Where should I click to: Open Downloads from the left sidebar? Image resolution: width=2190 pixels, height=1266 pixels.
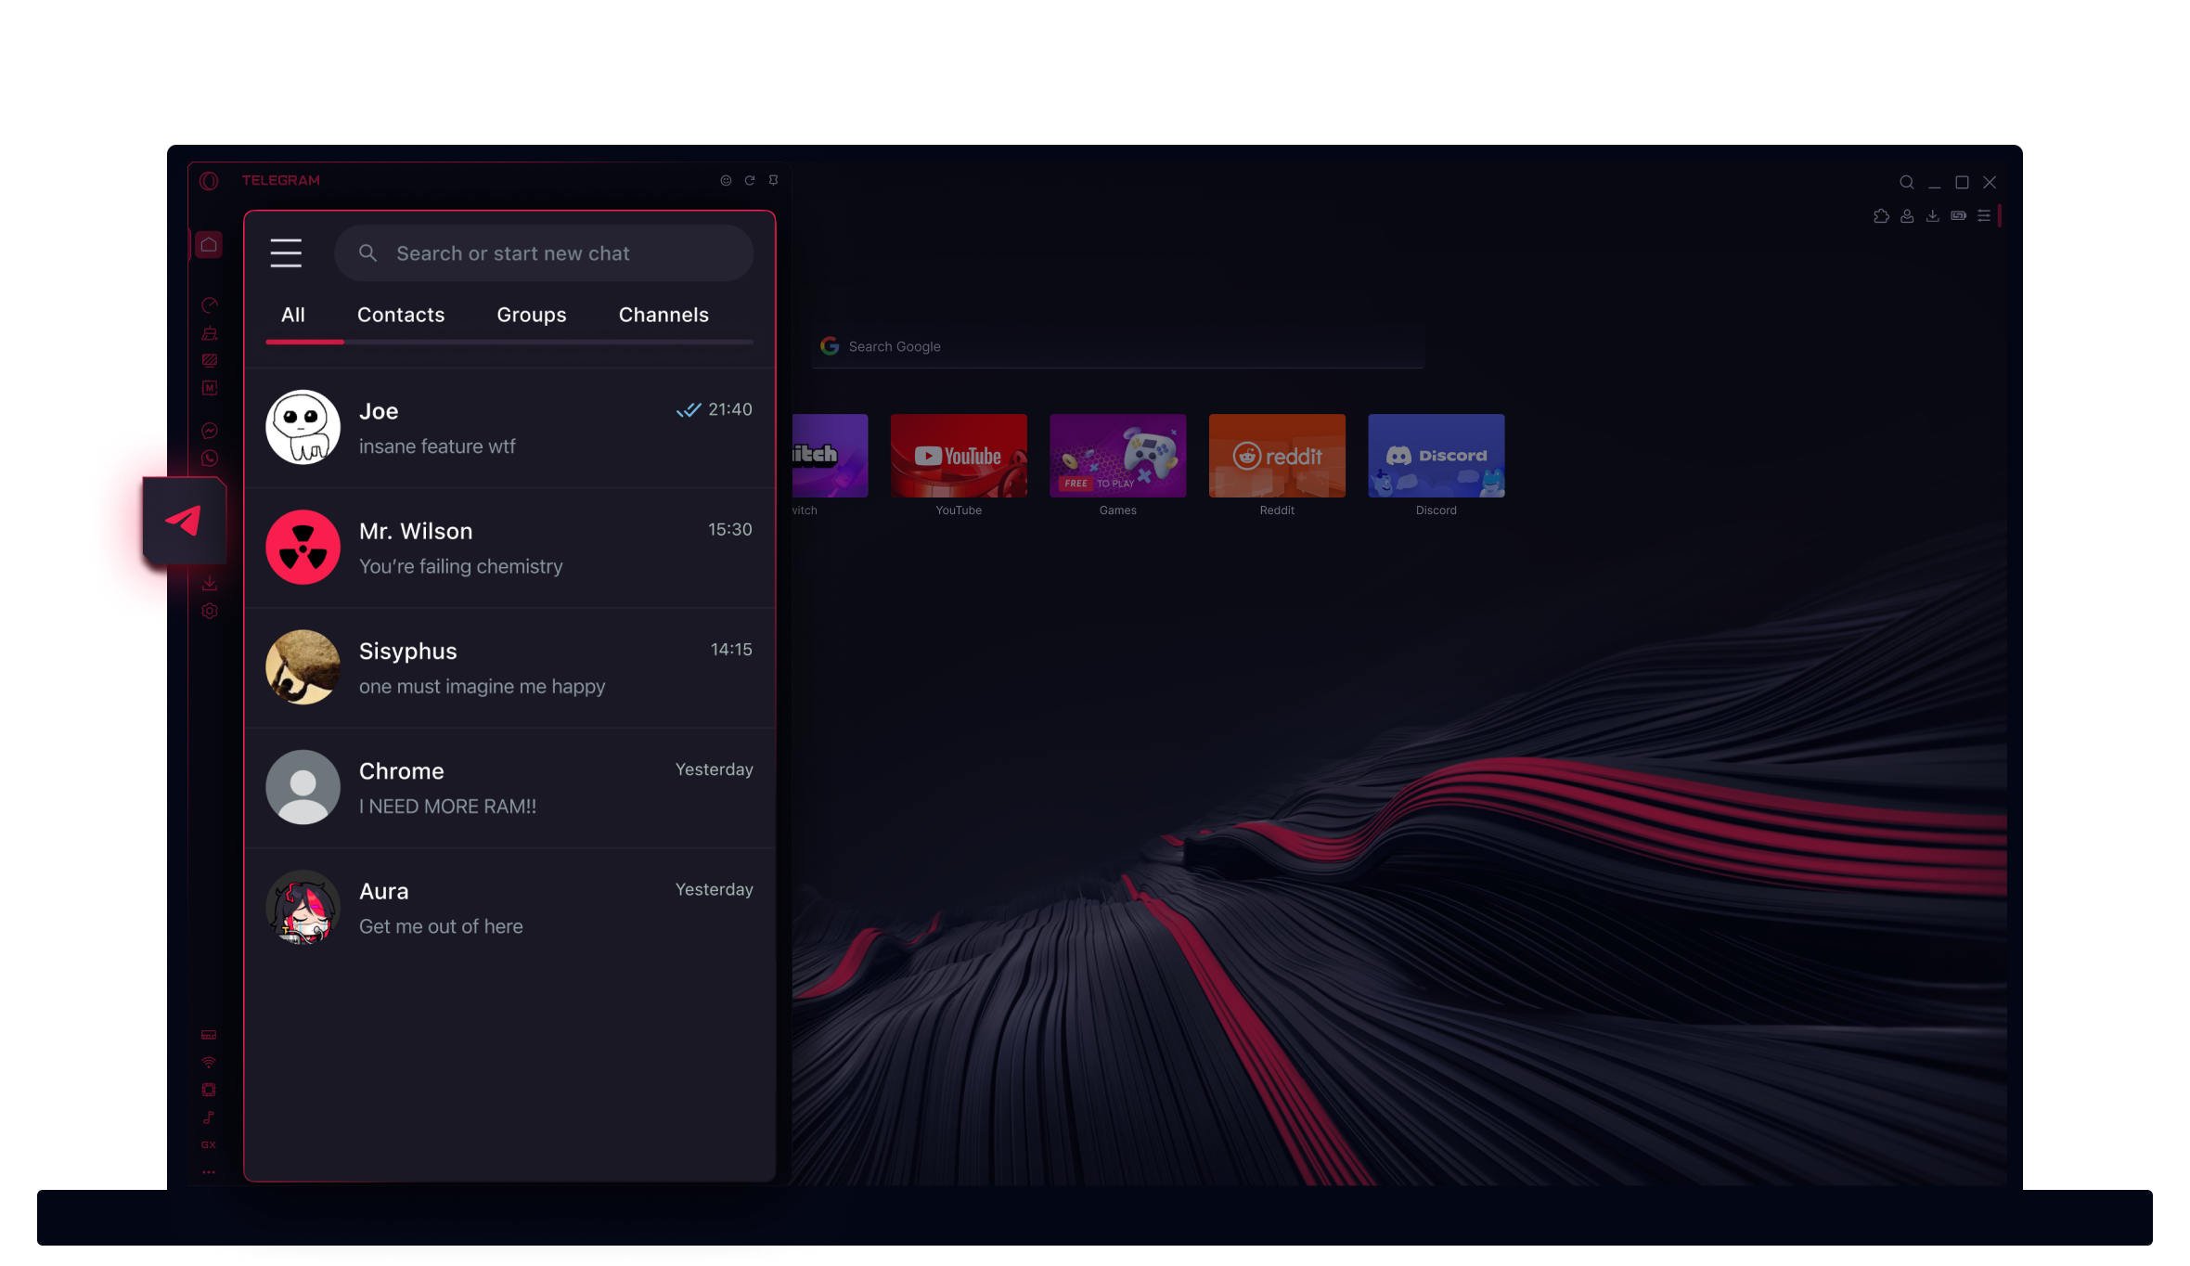point(209,582)
